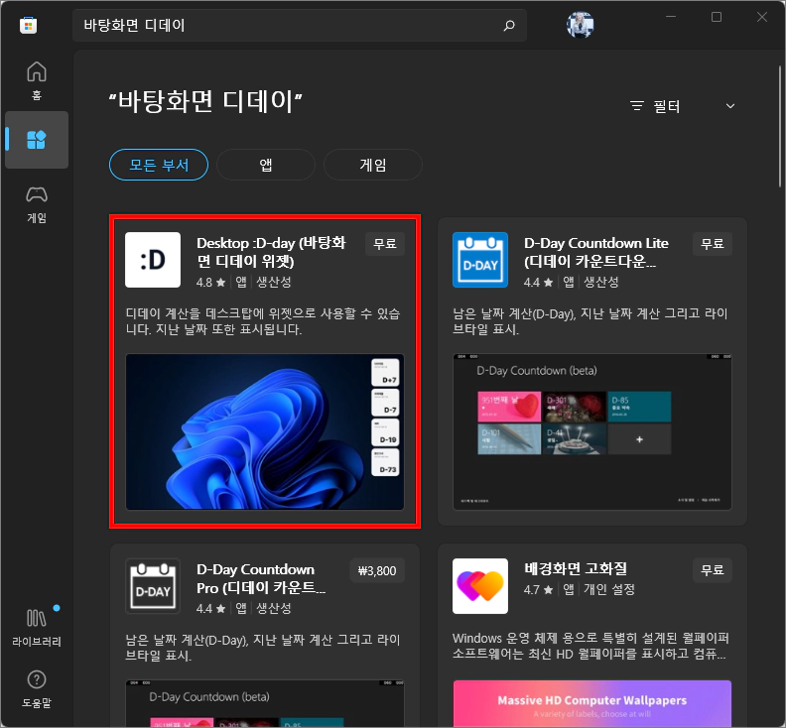Click 무료 button for D-Day Countdown Lite

click(713, 244)
